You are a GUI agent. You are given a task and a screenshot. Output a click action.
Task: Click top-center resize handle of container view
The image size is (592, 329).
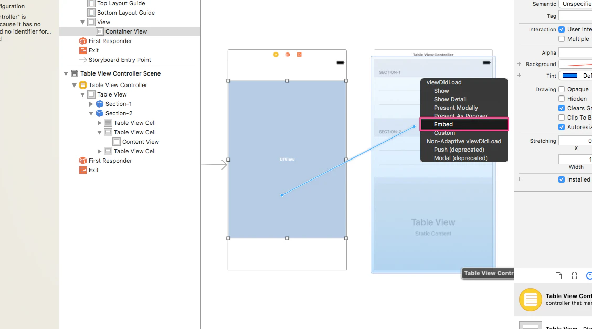(287, 81)
